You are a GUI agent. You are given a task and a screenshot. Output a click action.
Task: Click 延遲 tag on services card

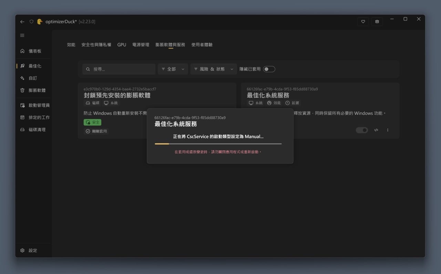[x=292, y=103]
